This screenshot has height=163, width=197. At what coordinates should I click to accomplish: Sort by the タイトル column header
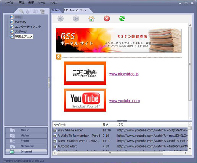pyautogui.click(x=77, y=125)
